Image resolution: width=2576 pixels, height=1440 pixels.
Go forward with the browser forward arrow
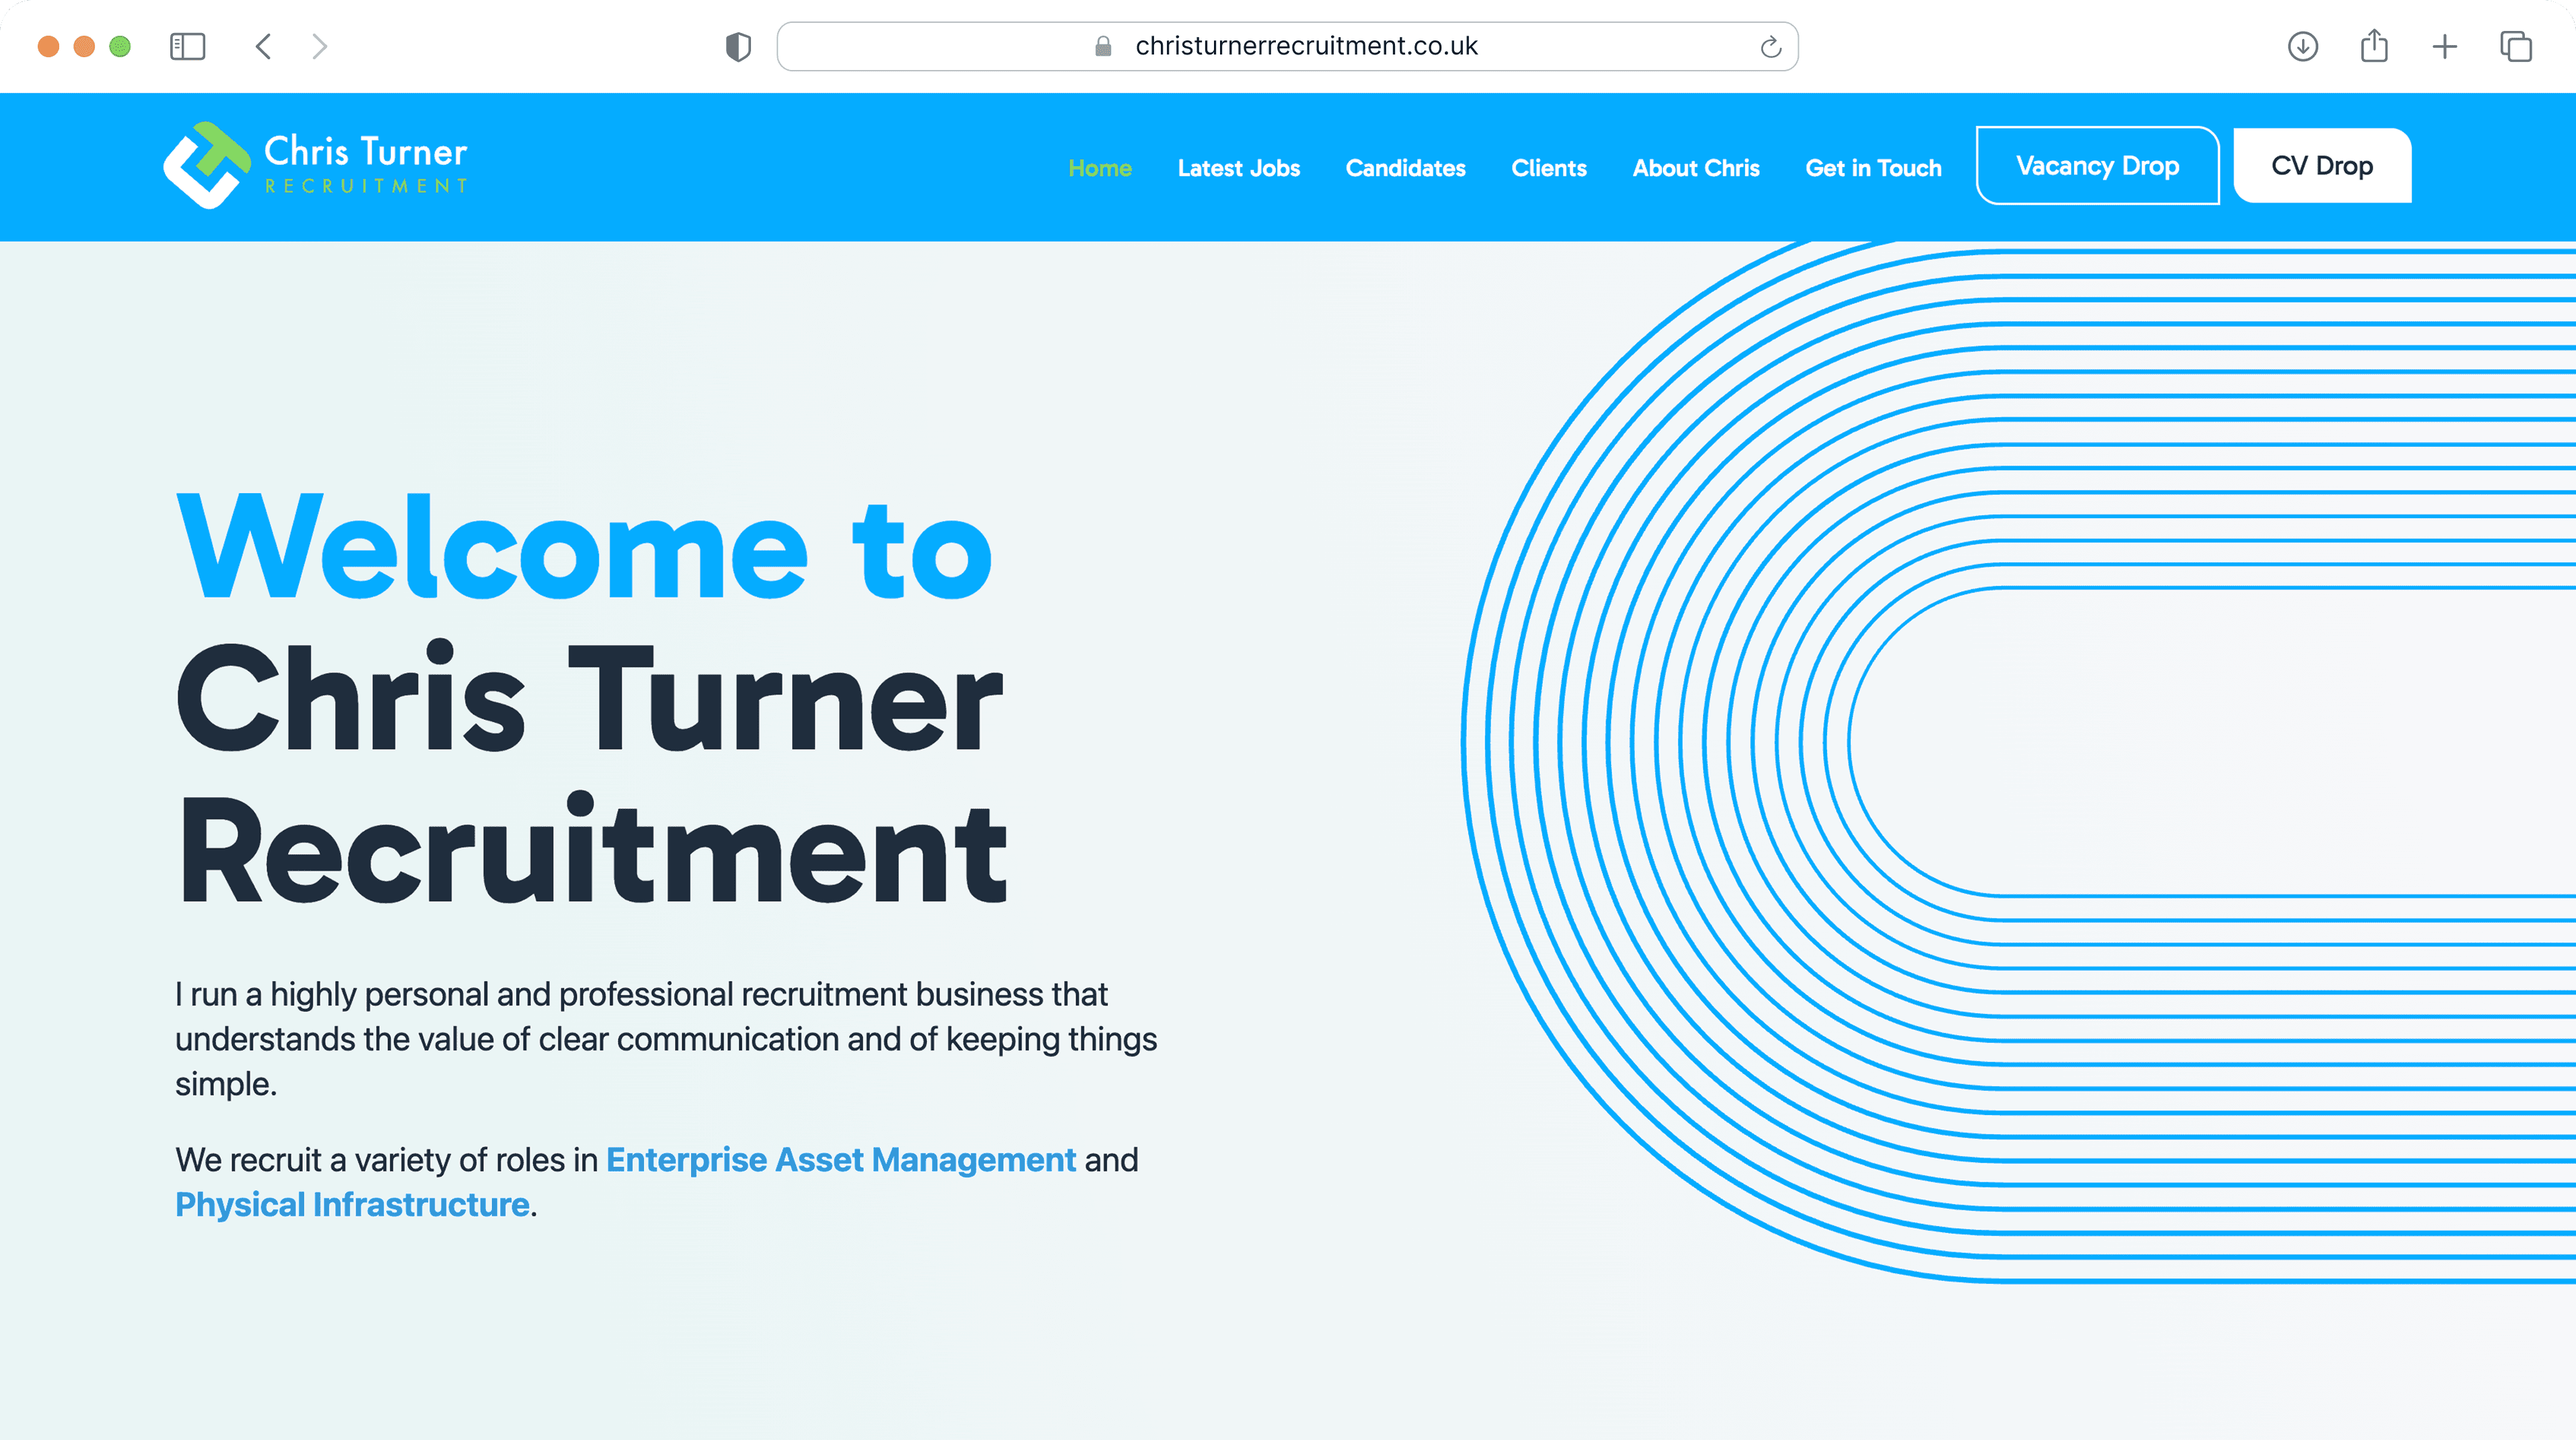pyautogui.click(x=319, y=46)
